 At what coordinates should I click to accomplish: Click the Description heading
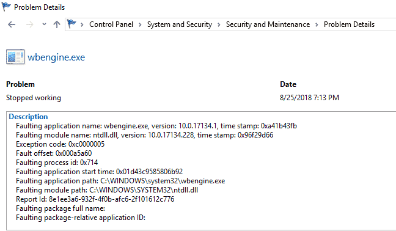coord(28,117)
